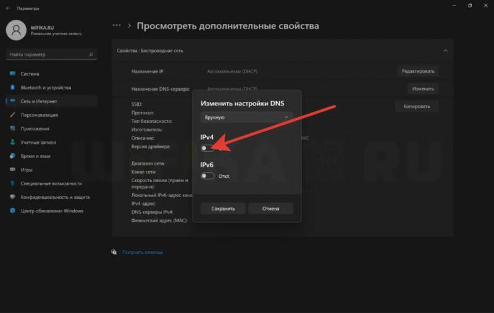Click the Протокол: property label

(x=143, y=113)
